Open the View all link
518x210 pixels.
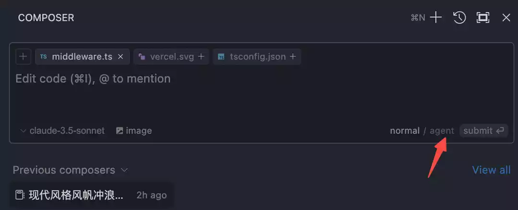coord(491,170)
